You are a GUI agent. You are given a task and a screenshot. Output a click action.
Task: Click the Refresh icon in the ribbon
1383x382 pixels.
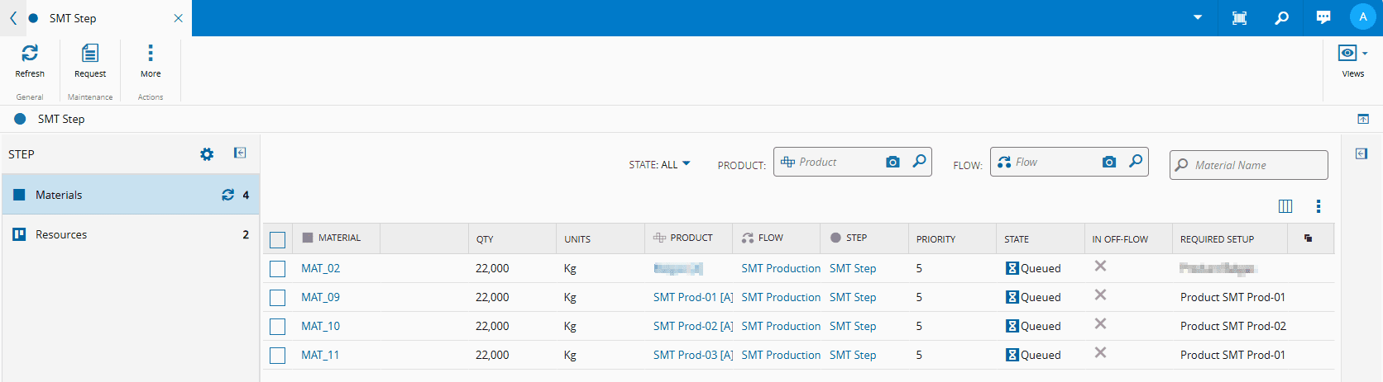[x=30, y=54]
